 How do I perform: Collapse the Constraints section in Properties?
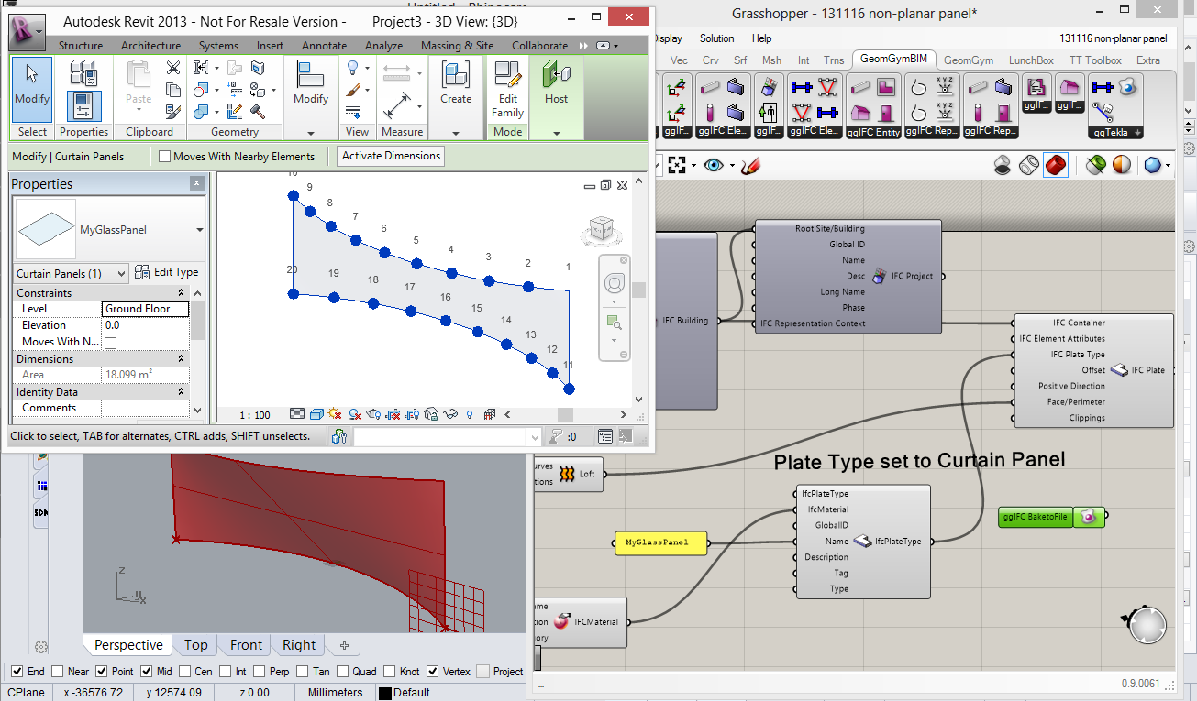coord(182,293)
